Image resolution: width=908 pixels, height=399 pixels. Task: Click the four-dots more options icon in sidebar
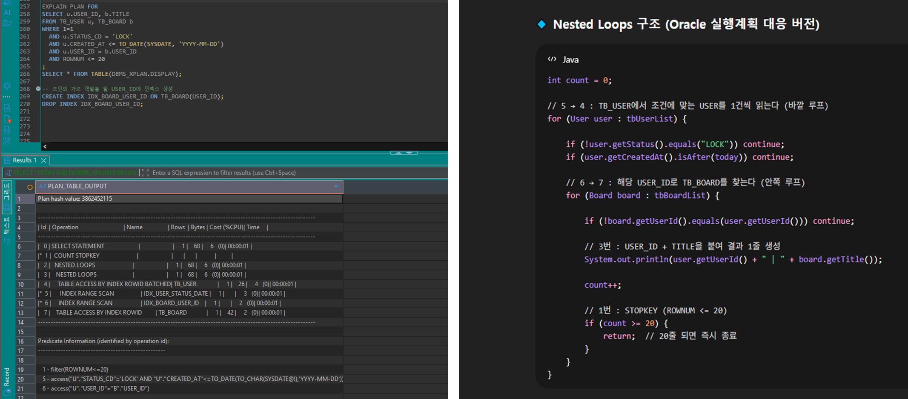[7, 97]
